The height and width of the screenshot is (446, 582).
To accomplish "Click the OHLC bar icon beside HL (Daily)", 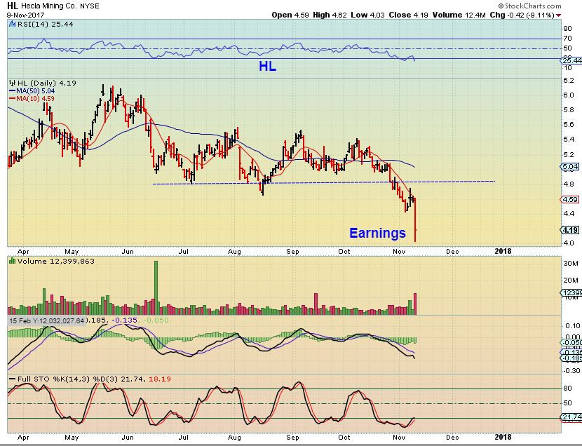I will point(13,83).
